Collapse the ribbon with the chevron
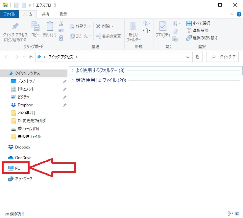Screen dimensions: 243x218 pos(232,14)
